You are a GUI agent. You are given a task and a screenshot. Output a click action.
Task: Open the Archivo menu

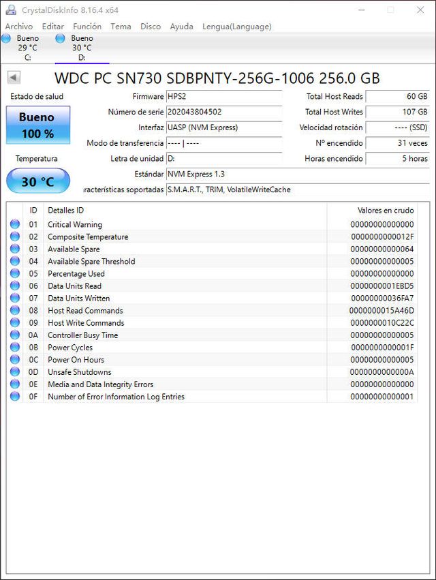tap(19, 27)
